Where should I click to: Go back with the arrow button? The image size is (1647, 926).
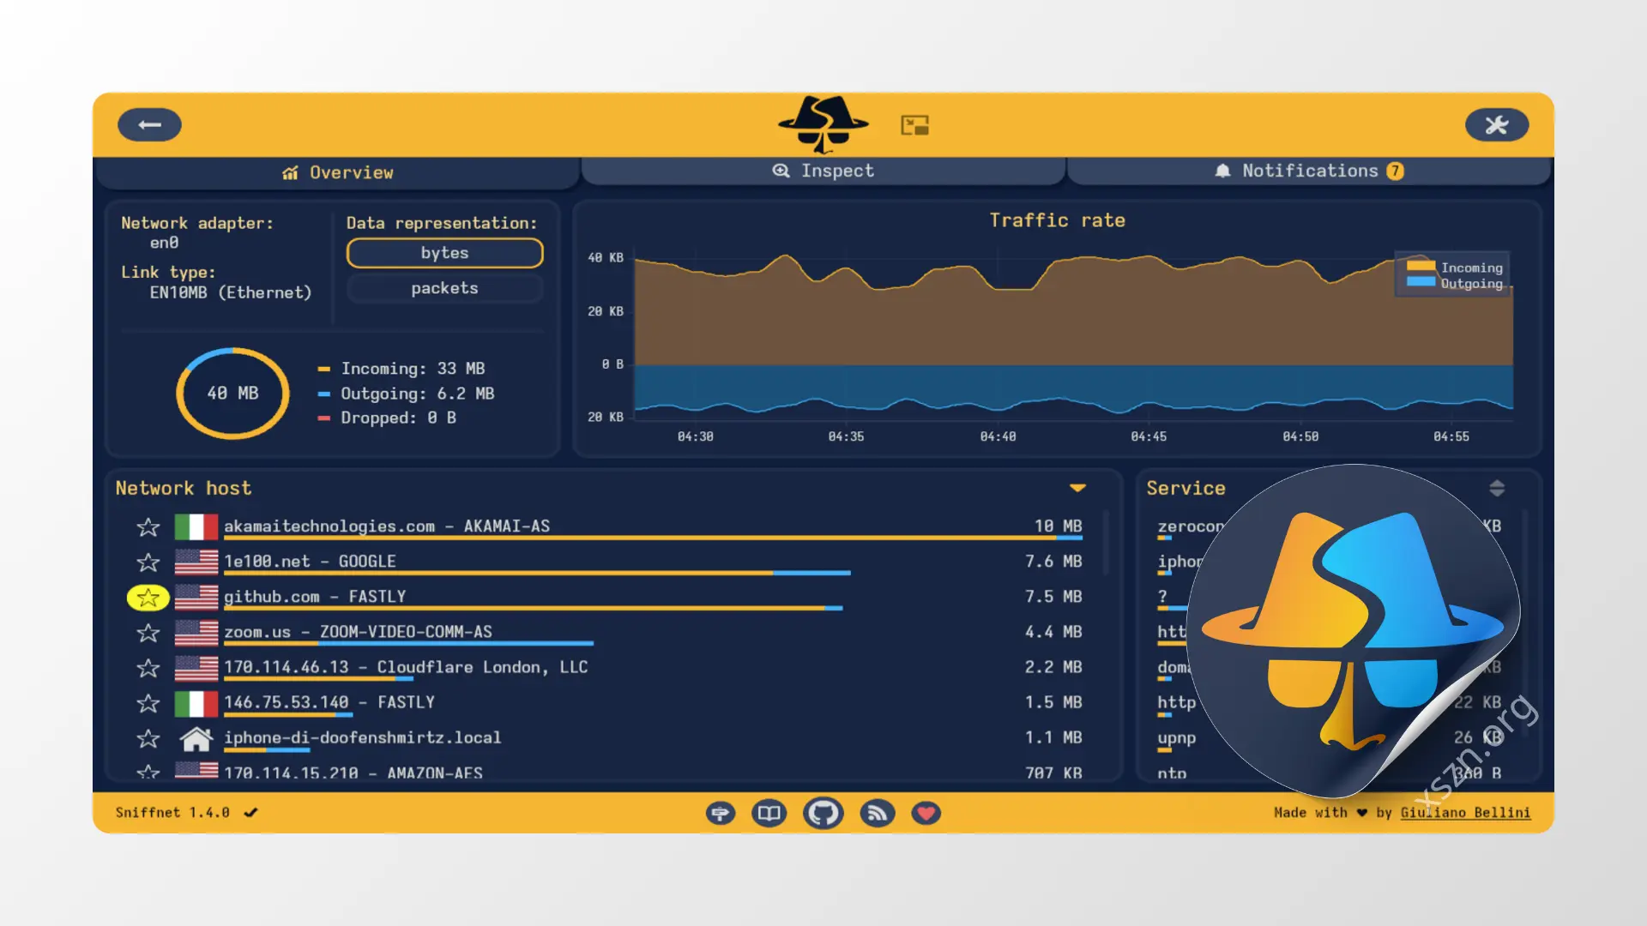coord(149,125)
